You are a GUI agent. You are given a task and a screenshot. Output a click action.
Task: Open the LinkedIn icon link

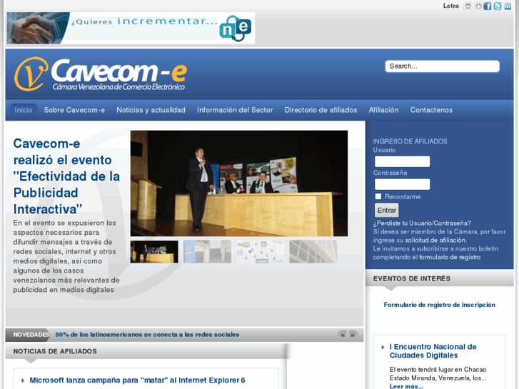[508, 6]
